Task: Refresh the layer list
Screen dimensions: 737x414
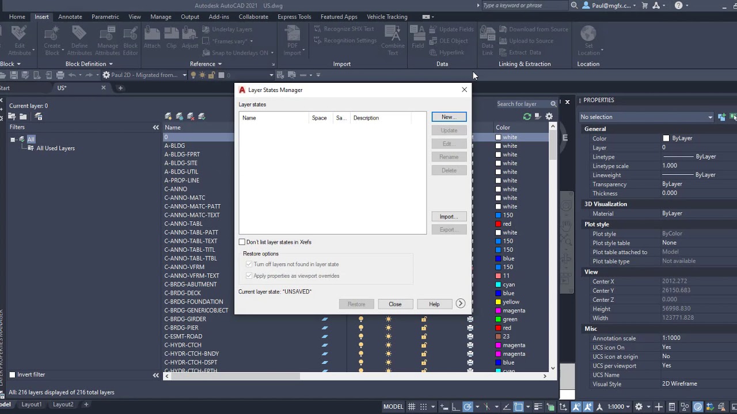Action: [527, 117]
